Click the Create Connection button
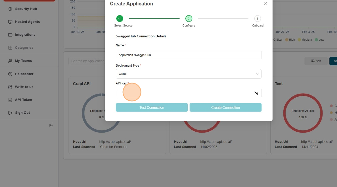The height and width of the screenshot is (187, 337). pos(225,108)
